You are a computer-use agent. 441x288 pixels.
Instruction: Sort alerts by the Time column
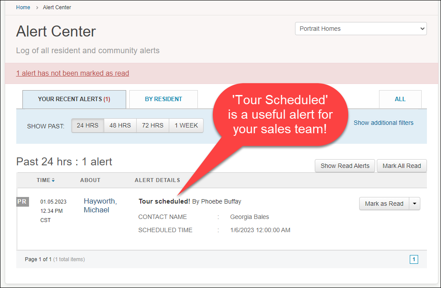click(46, 180)
